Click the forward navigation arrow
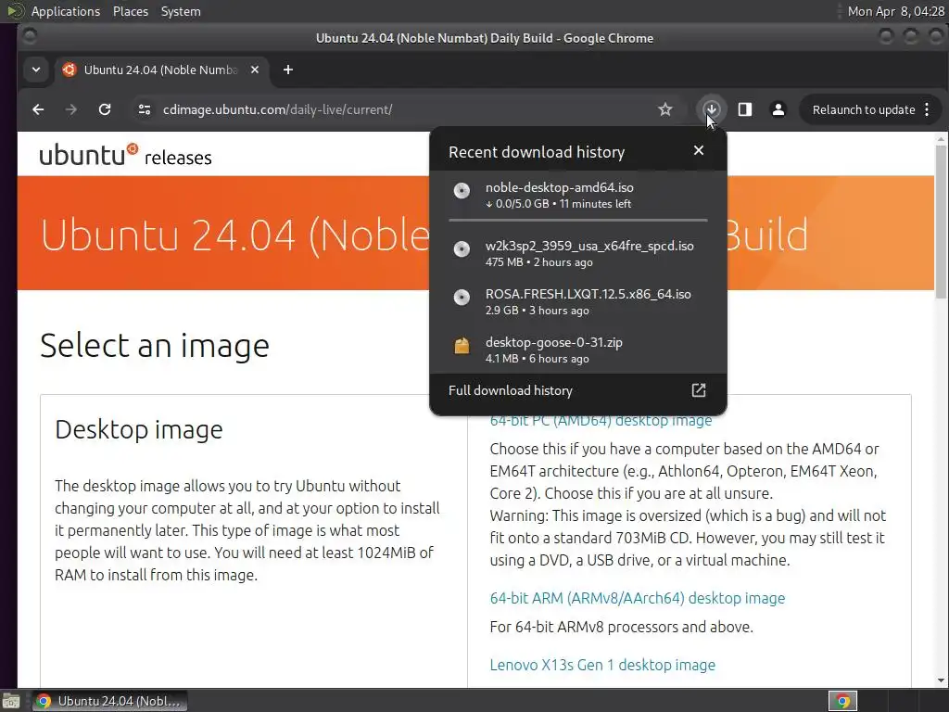The height and width of the screenshot is (712, 949). point(71,109)
